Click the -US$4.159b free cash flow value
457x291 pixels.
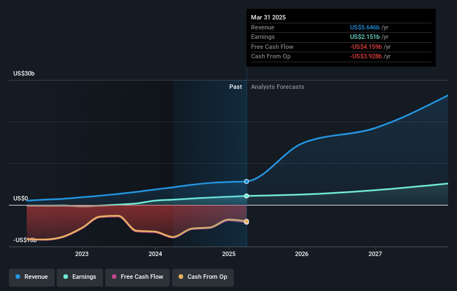(366, 47)
